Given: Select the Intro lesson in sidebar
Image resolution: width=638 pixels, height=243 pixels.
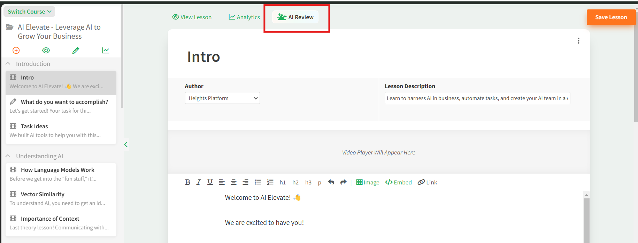Looking at the screenshot, I should (61, 83).
